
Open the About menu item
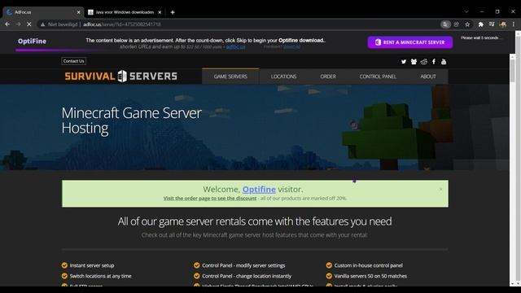tap(428, 77)
